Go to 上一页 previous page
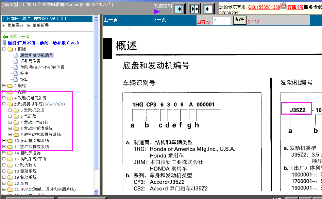The height and width of the screenshot is (199, 322). [111, 20]
